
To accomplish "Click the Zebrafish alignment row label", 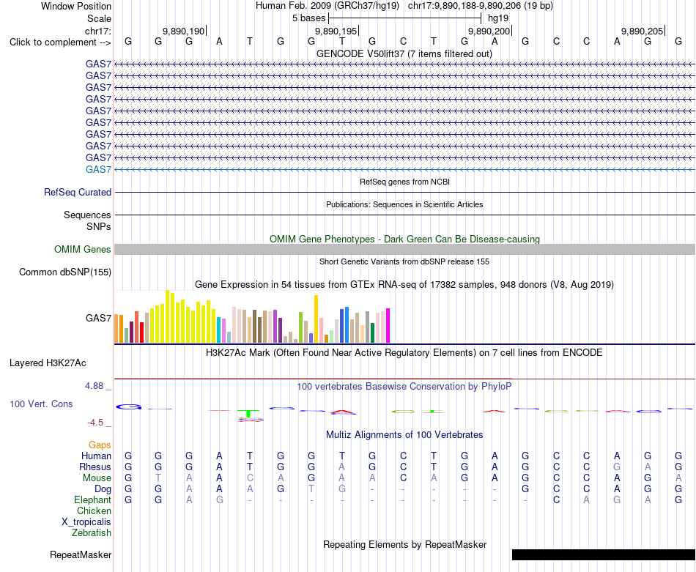I will [92, 533].
